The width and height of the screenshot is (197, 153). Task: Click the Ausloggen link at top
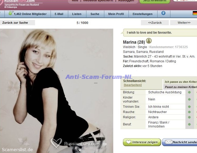coord(126,1)
